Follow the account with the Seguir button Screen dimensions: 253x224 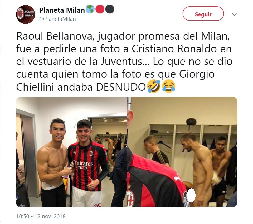pos(203,14)
